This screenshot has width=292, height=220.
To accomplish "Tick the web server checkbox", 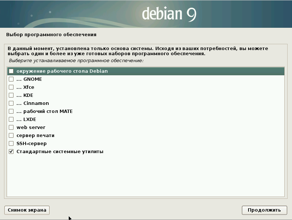I will coord(11,128).
